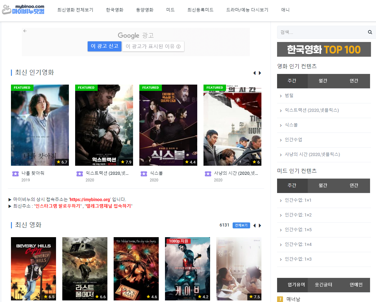
Task: Open 매너남 post link
Action: coord(293,299)
